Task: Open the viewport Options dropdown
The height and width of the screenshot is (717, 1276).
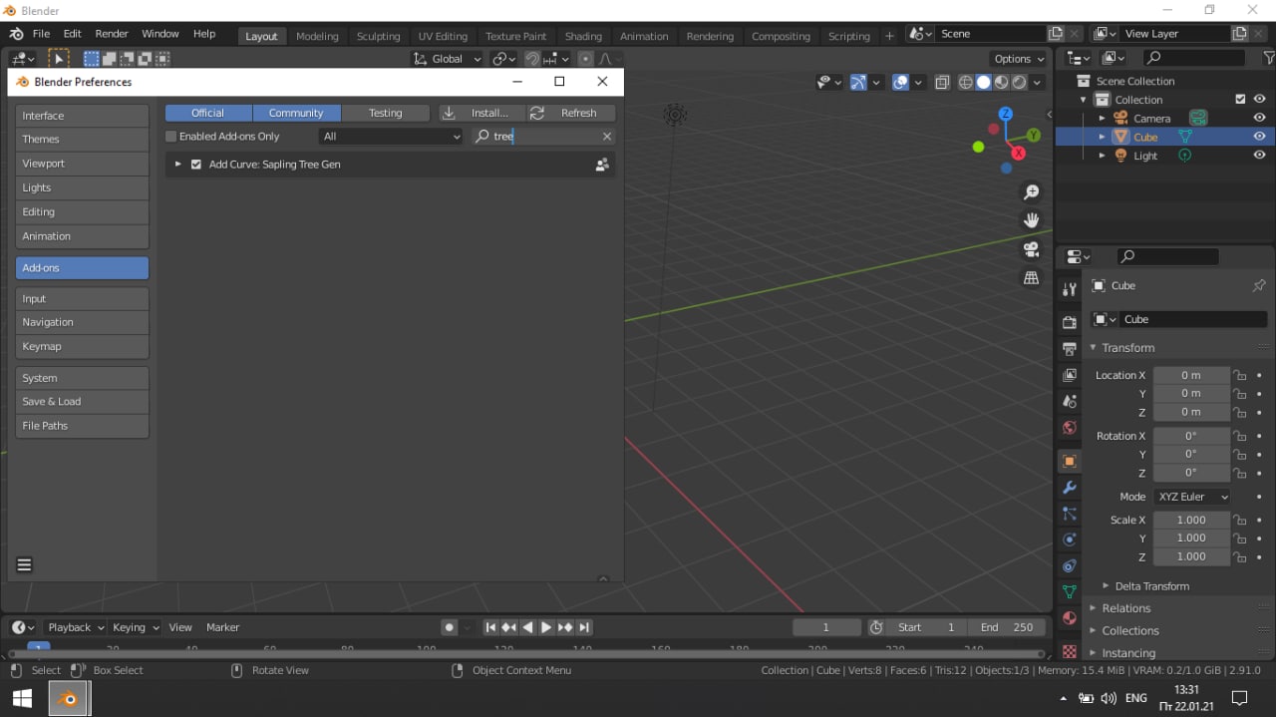Action: [1018, 59]
